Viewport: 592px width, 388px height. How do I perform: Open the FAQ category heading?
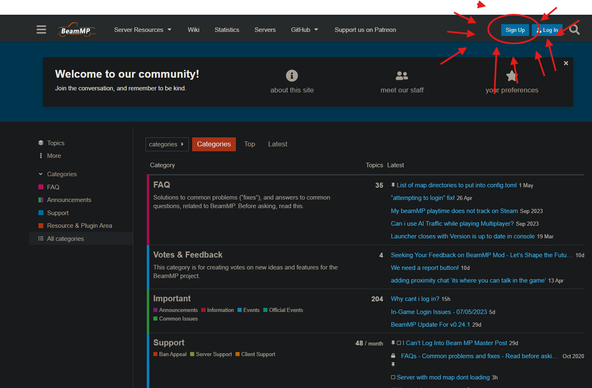click(x=161, y=185)
